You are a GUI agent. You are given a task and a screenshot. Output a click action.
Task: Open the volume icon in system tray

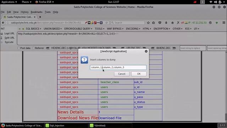pyautogui.click(x=215, y=2)
